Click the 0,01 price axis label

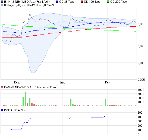pyautogui.click(x=140, y=63)
